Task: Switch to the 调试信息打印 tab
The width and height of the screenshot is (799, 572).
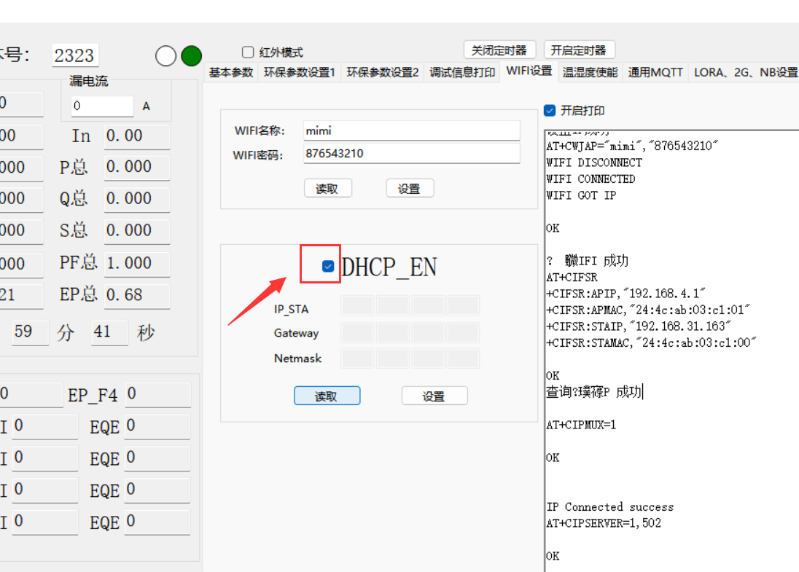Action: point(462,72)
